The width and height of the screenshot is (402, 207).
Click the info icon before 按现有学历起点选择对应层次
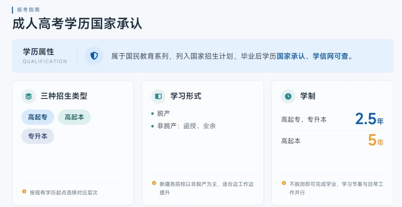pyautogui.click(x=24, y=191)
